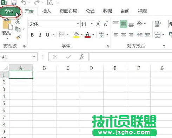
Task: Select column D header
Action: pos(92,68)
